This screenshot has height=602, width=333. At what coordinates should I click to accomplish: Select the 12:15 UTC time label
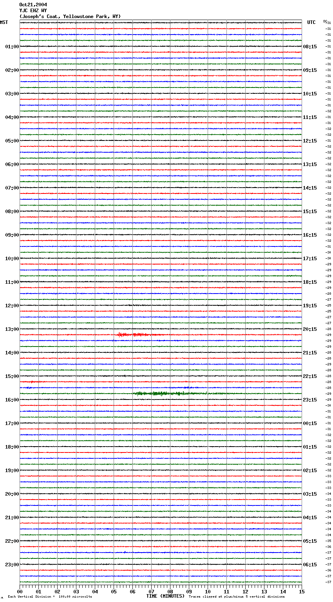tap(310, 141)
